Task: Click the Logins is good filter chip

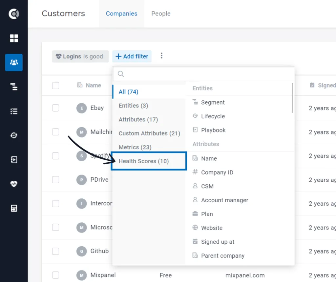Action: pyautogui.click(x=80, y=56)
